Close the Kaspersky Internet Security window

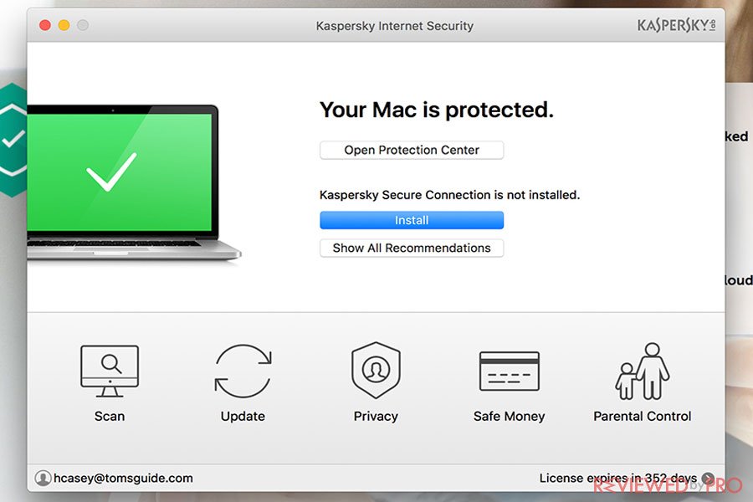pos(45,25)
